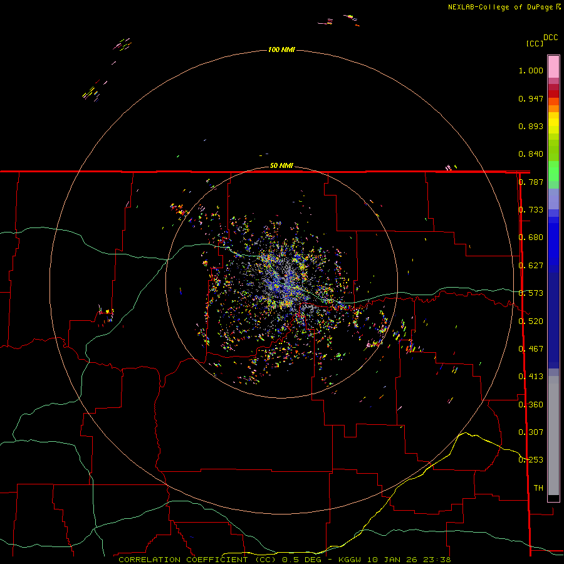Click the KGGW station ID in caption

click(350, 560)
